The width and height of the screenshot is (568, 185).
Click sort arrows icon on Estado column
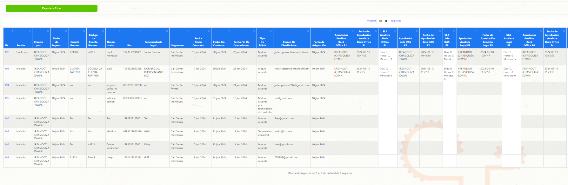tap(30, 31)
